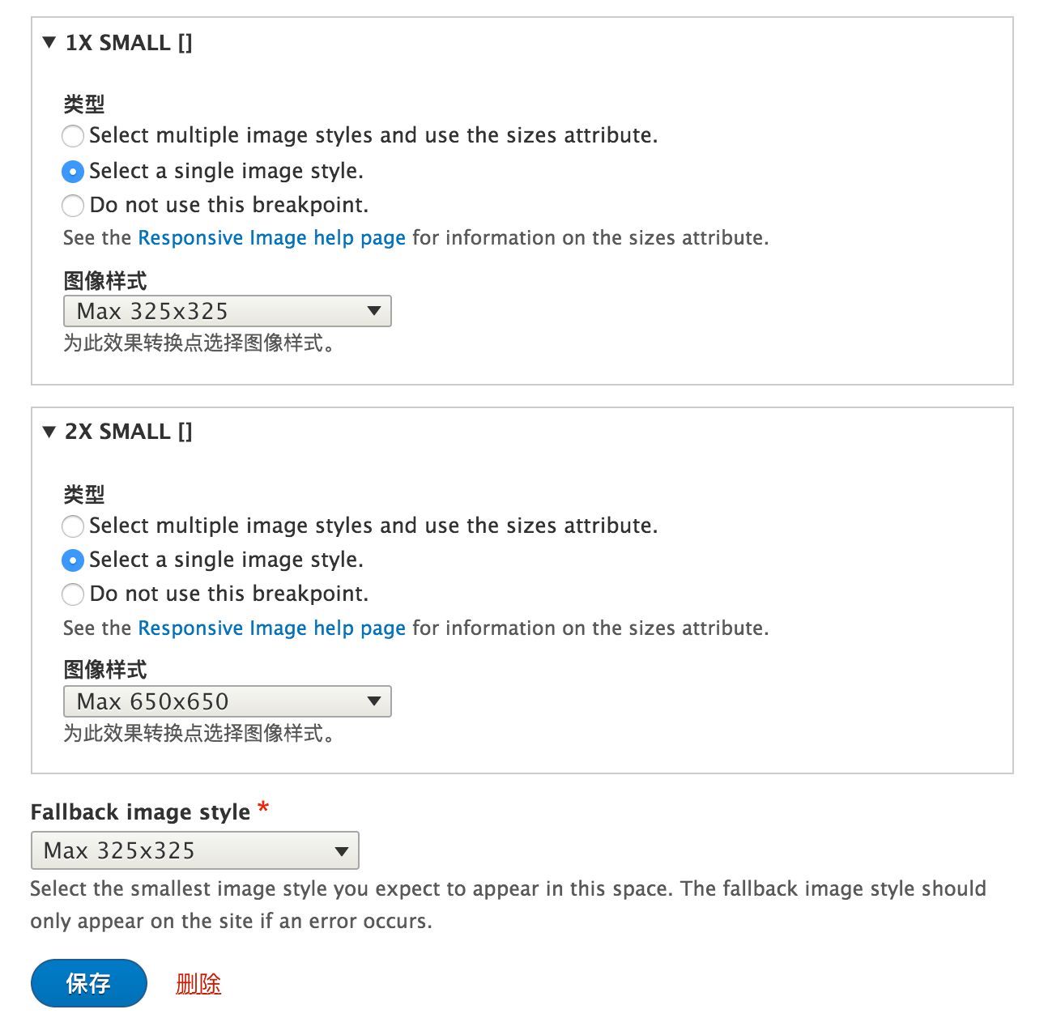
Task: Open Responsive Image help page link in 2X SMALL
Action: [272, 628]
